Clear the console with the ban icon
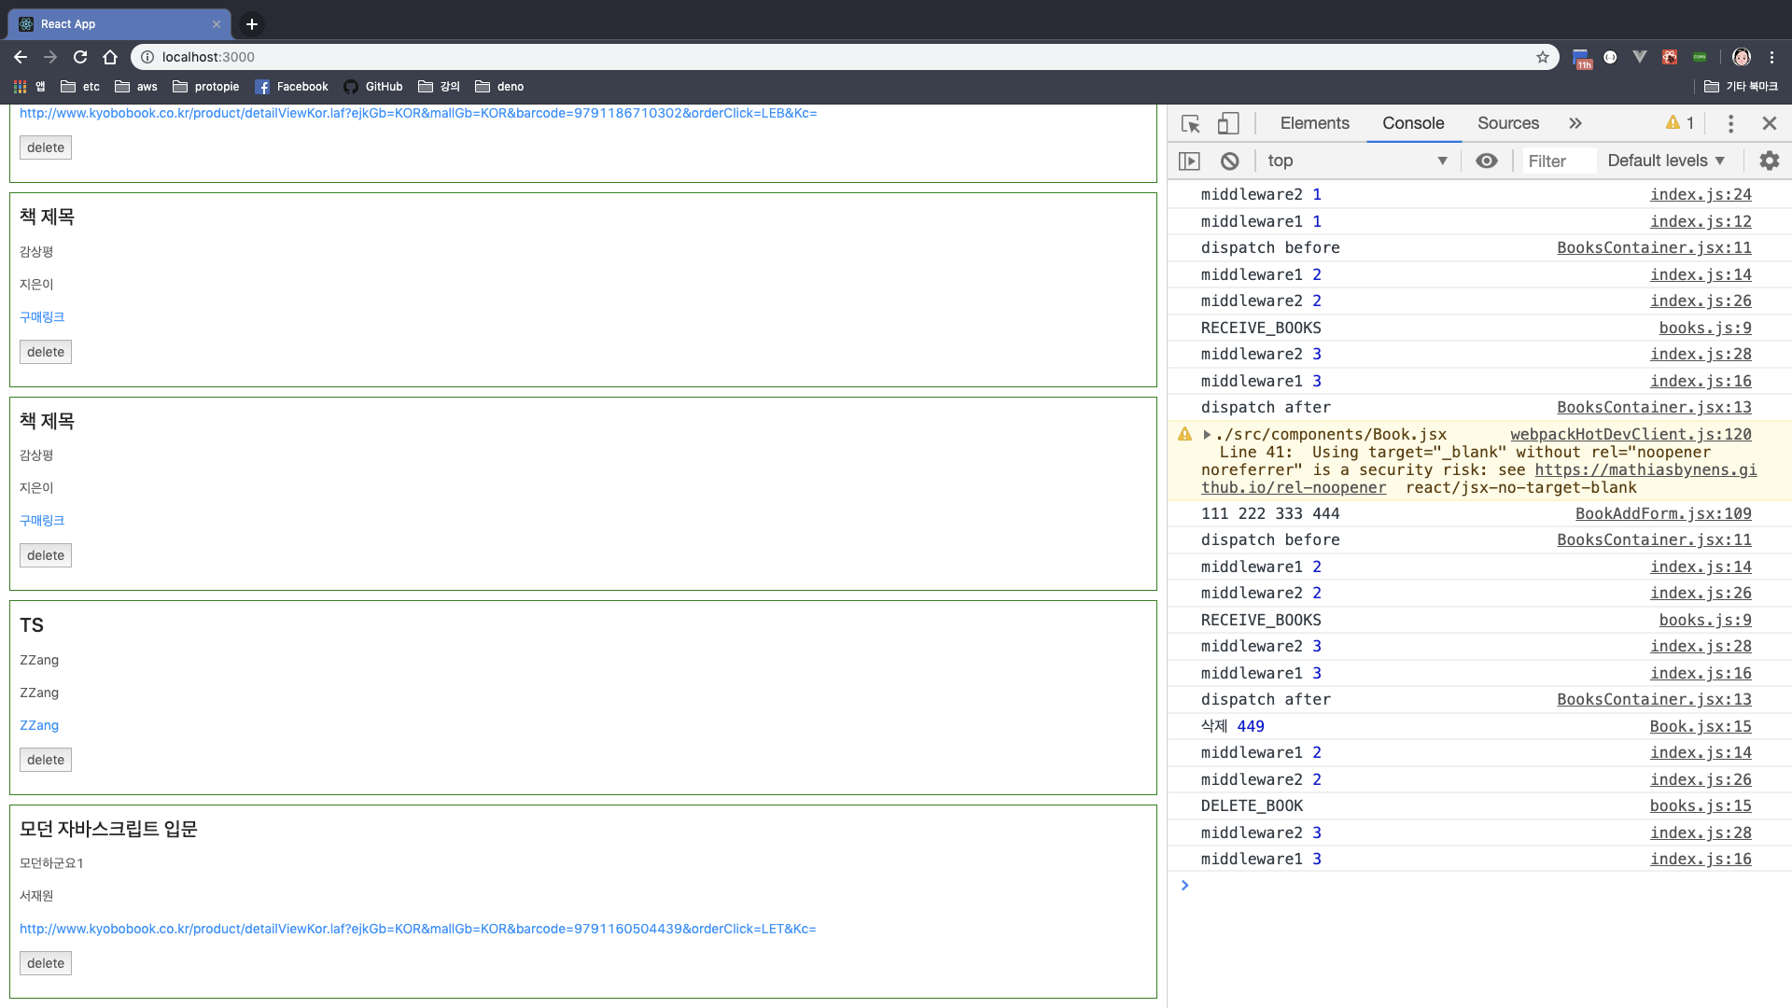 click(x=1230, y=161)
